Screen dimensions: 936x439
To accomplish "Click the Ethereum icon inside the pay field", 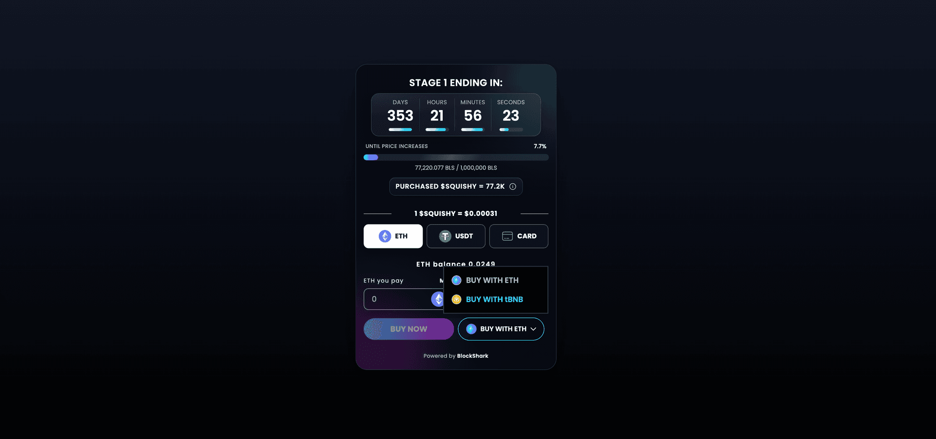I will coord(437,299).
